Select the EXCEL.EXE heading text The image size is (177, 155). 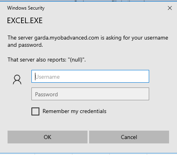25,20
